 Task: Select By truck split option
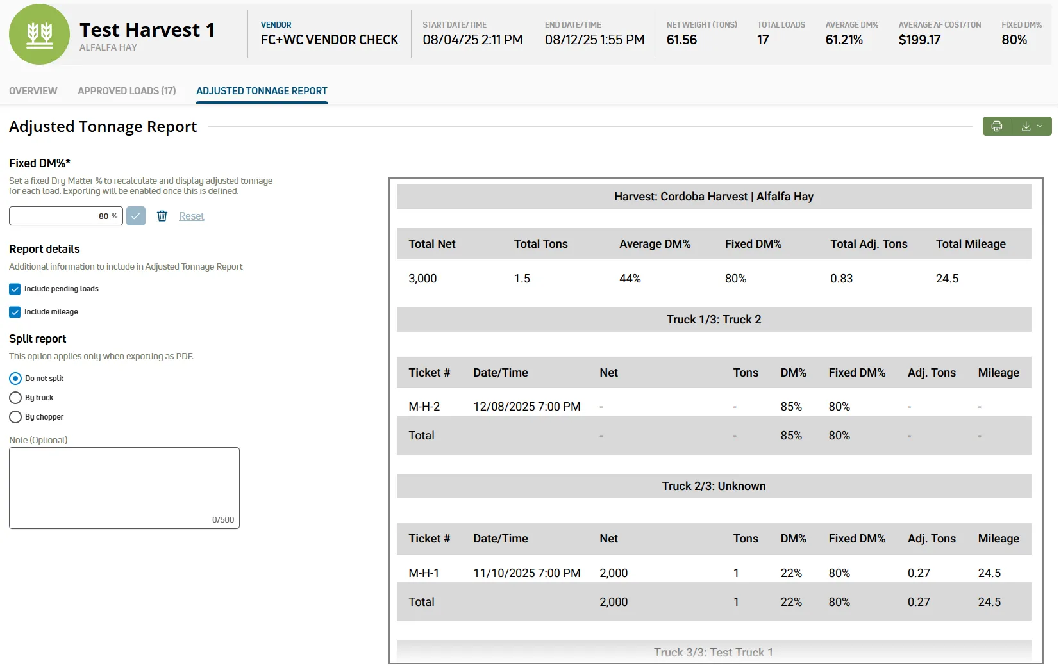tap(15, 398)
